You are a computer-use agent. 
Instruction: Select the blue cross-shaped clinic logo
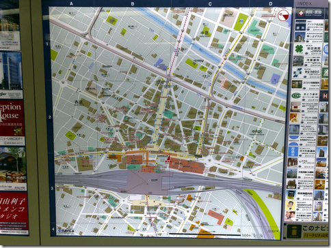(297, 72)
